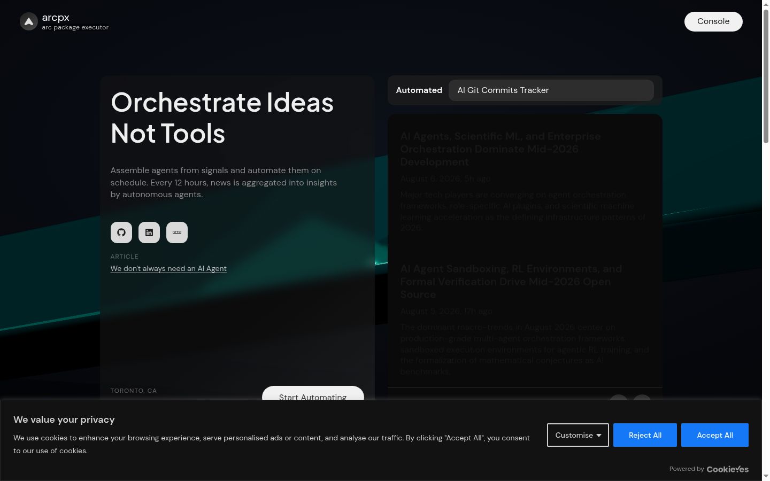
Task: Expand the Customise cookie options
Action: tap(578, 435)
